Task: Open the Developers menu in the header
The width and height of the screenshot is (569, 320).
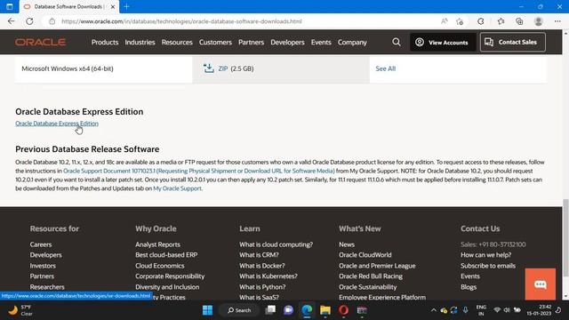Action: pos(287,42)
